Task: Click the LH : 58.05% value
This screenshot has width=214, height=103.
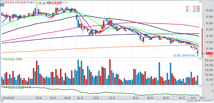Action: pos(193,7)
